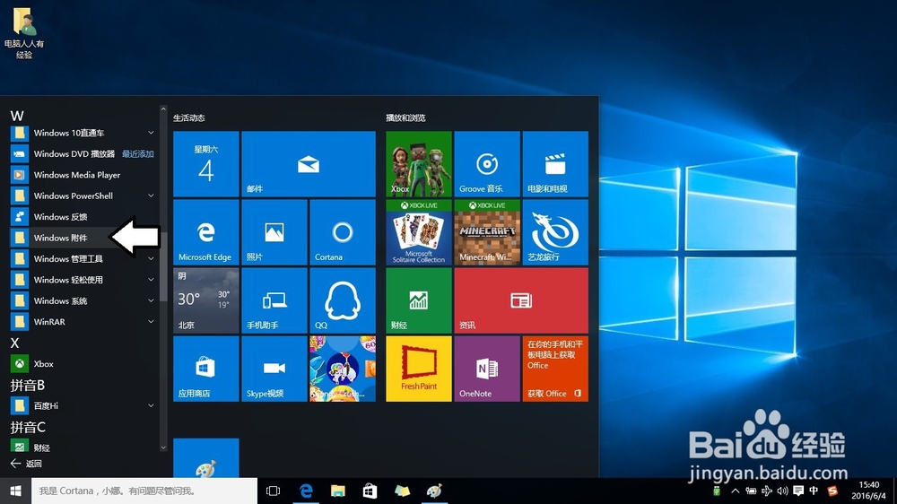The image size is (897, 504).
Task: Click the Cortana search box
Action: [x=144, y=491]
